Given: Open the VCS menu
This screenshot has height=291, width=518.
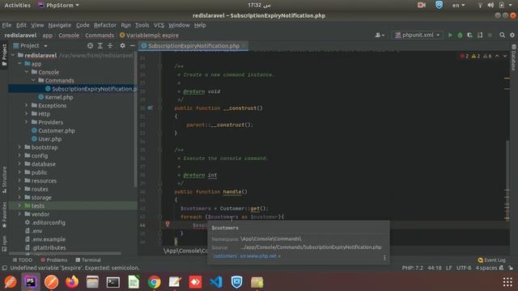Looking at the screenshot, I should point(159,25).
